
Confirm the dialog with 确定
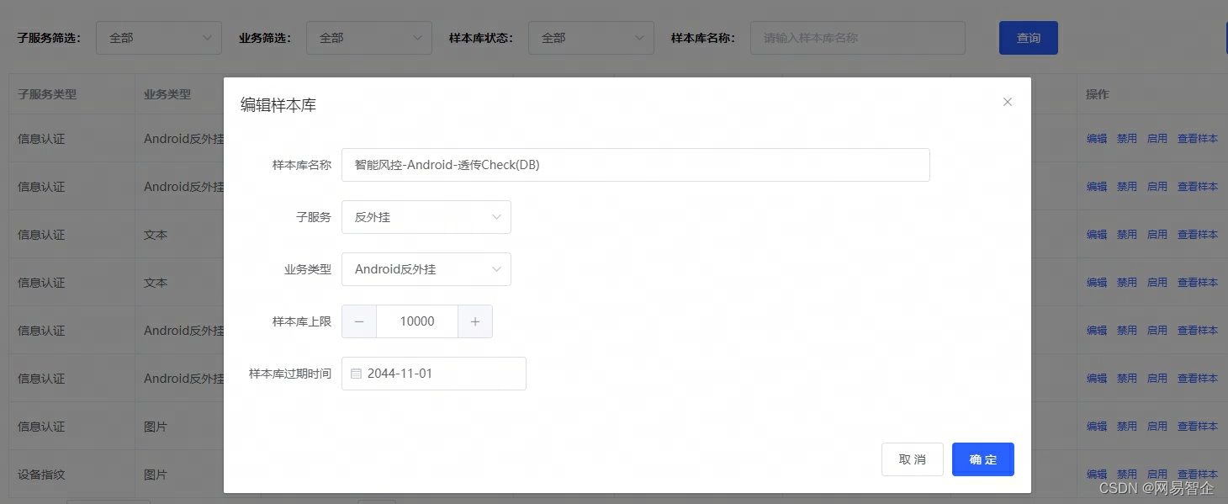click(x=983, y=459)
